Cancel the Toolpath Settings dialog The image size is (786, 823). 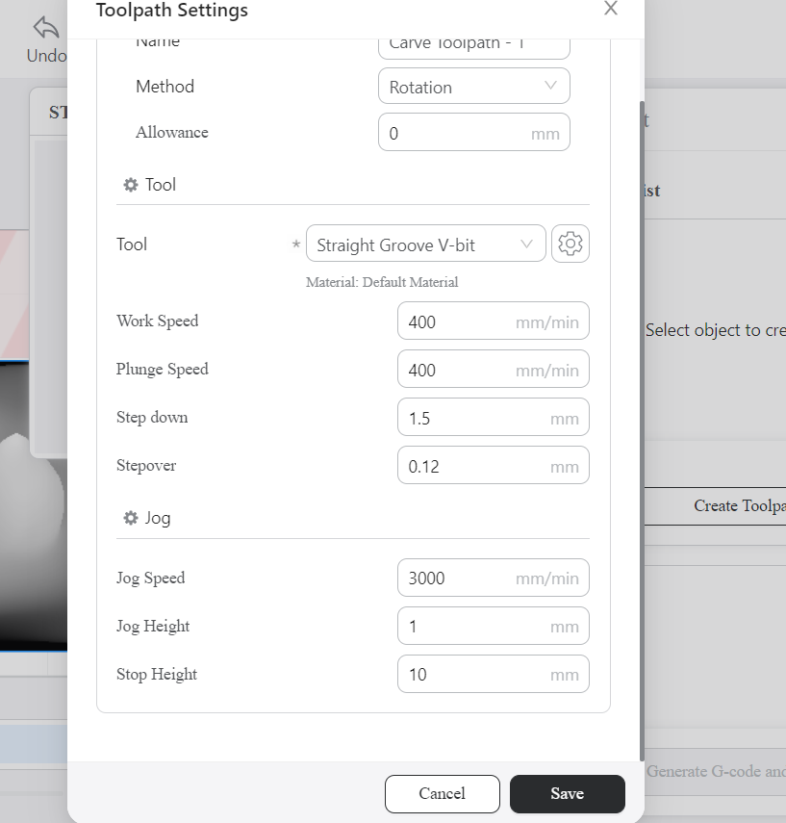point(442,793)
